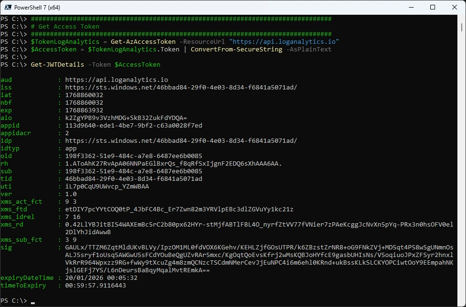Click the ConvertFrom-SecureString cmdlet text
This screenshot has height=307, width=466.
point(236,50)
